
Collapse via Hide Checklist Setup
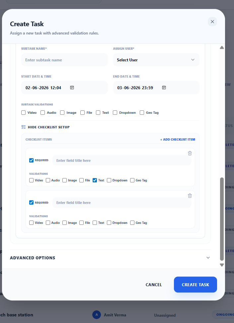coord(49,127)
